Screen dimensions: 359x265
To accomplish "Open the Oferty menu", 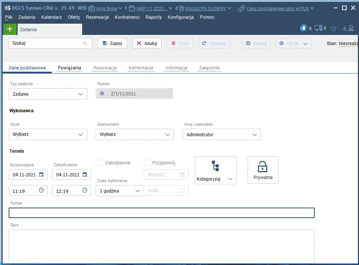I will tap(74, 17).
